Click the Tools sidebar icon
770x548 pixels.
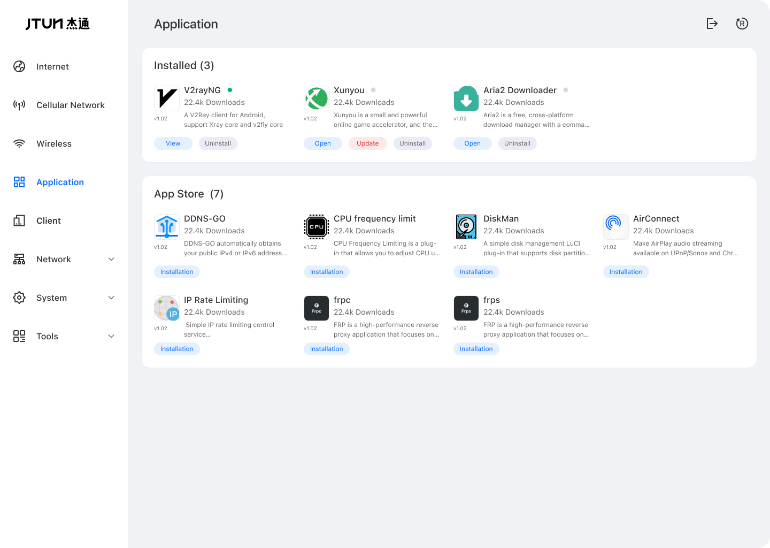pos(19,336)
